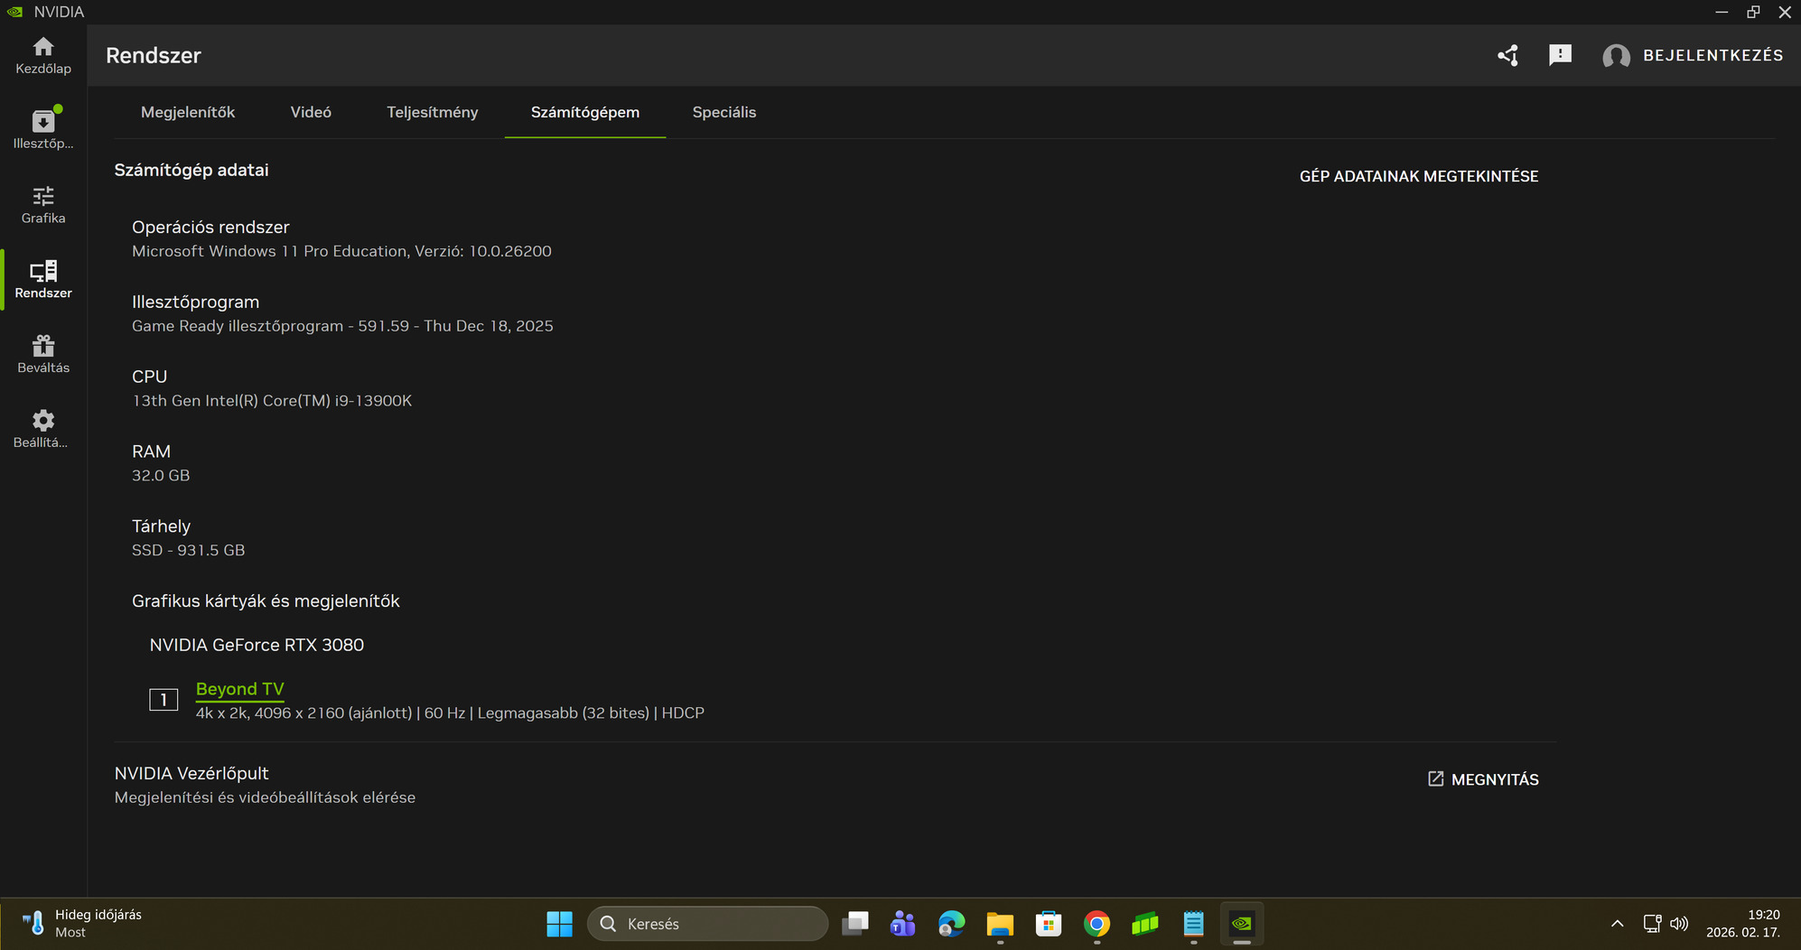The width and height of the screenshot is (1801, 950).
Task: Click the Operációs rendszer label
Action: [x=210, y=228]
